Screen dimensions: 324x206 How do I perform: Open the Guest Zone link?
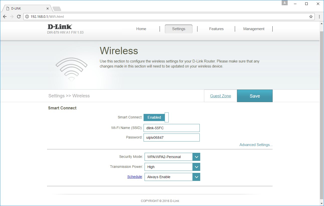(x=221, y=96)
